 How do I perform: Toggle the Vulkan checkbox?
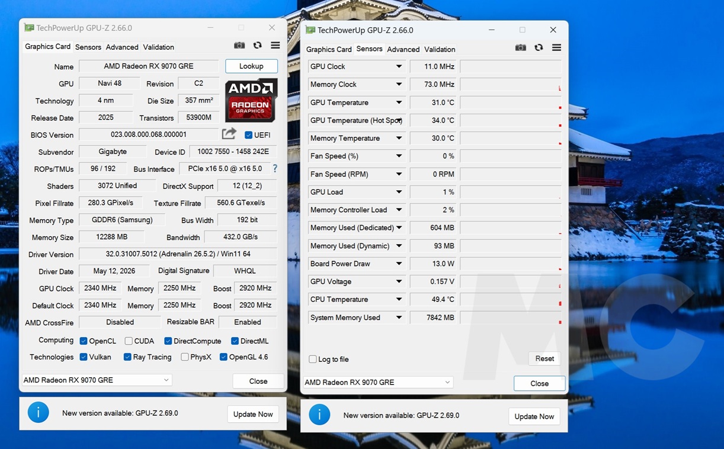click(x=84, y=357)
